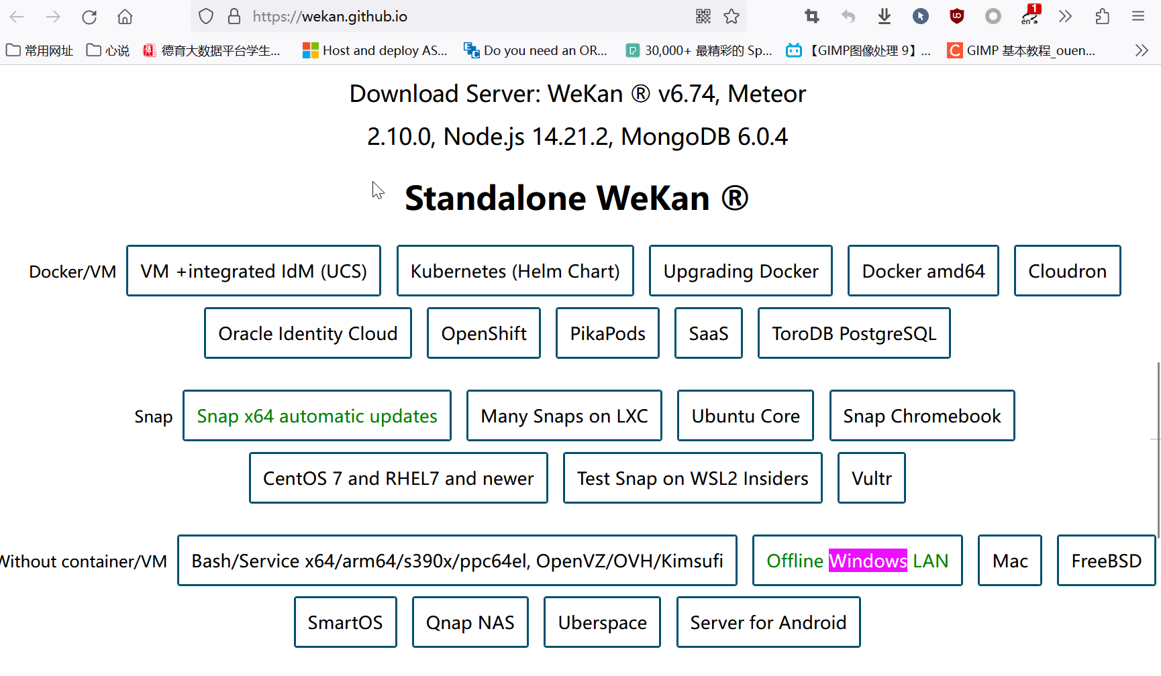Open the GIMP 基本教程_ouen bookmark
This screenshot has width=1161, height=676.
point(1021,50)
